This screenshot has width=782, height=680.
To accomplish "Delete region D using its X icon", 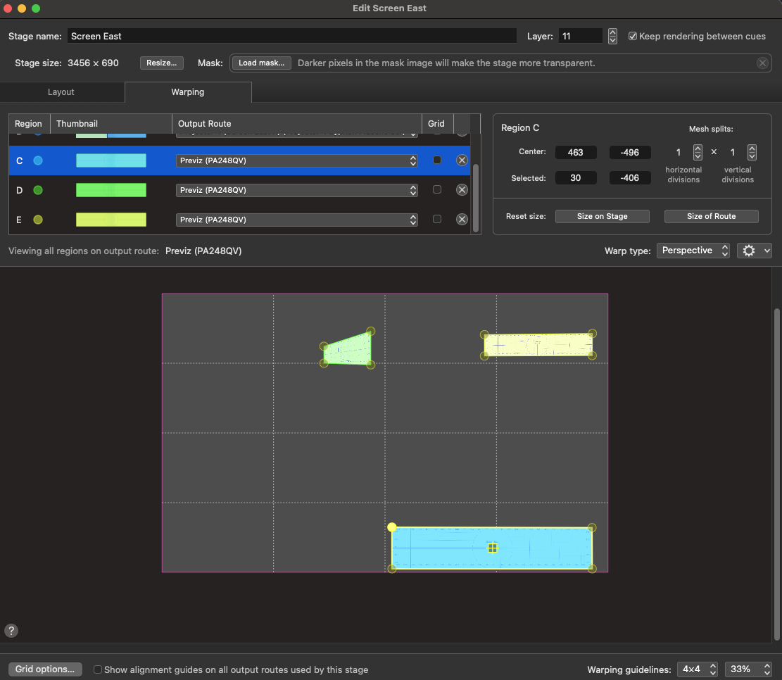I will [x=462, y=189].
